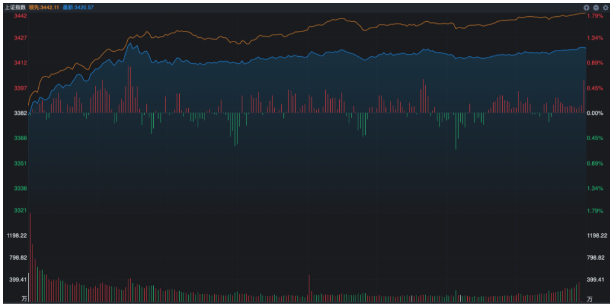The image size is (610, 305).
Task: Click the 3412 price axis label
Action: tap(21, 63)
